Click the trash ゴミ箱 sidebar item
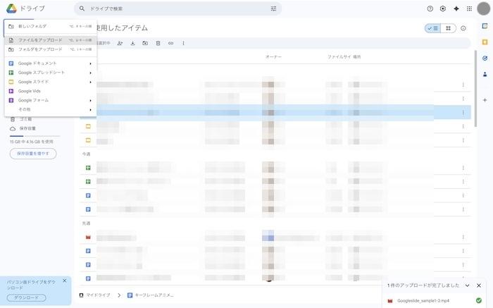Viewport: 493px width, 308px height. coord(22,119)
